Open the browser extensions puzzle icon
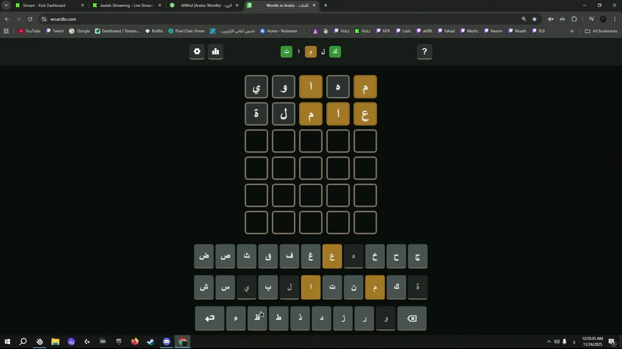This screenshot has height=349, width=622. pos(574,19)
